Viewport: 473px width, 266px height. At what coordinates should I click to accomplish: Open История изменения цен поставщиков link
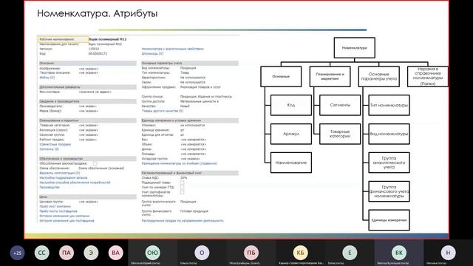pos(67,221)
